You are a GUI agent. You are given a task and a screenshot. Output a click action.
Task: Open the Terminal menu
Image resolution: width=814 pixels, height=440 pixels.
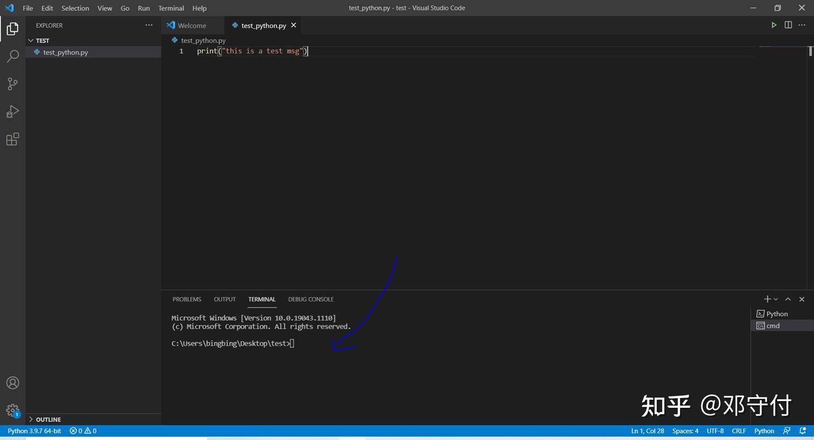click(171, 8)
